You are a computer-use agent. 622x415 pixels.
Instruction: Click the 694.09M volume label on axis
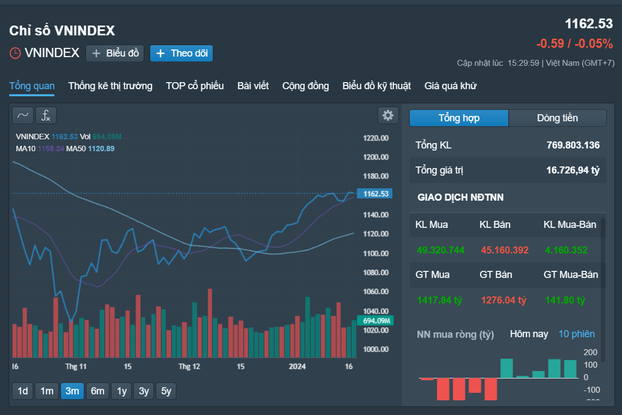pos(375,321)
